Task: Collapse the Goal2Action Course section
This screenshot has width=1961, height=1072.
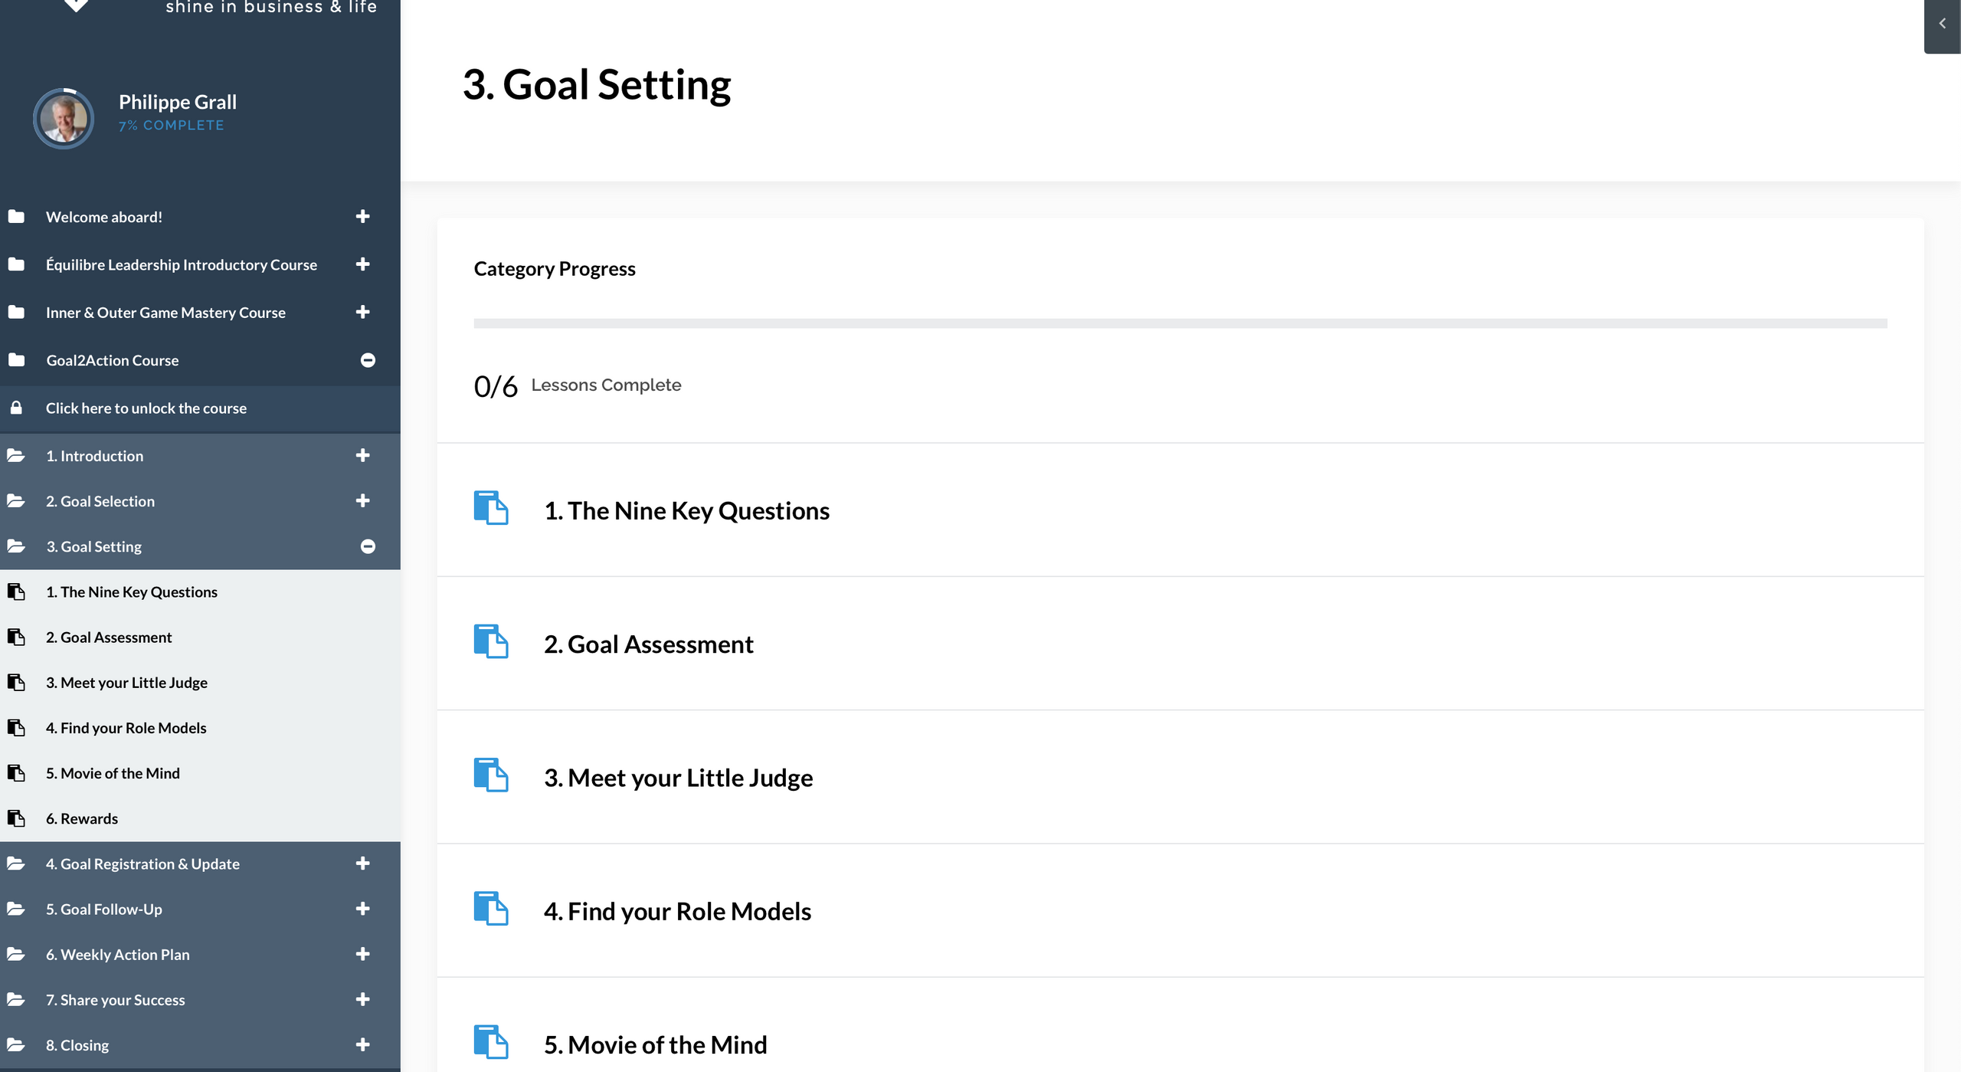Action: (368, 360)
